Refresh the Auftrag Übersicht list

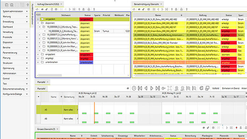[x=42, y=9]
